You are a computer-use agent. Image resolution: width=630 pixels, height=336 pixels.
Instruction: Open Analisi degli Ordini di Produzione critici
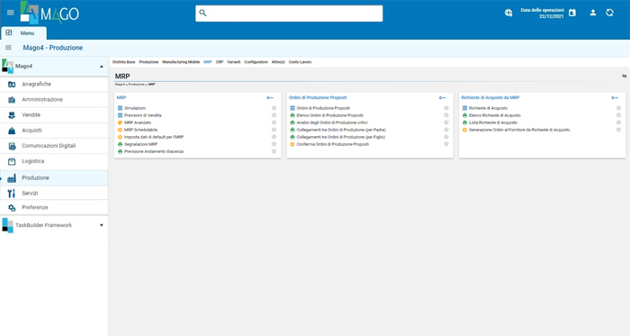click(x=332, y=123)
